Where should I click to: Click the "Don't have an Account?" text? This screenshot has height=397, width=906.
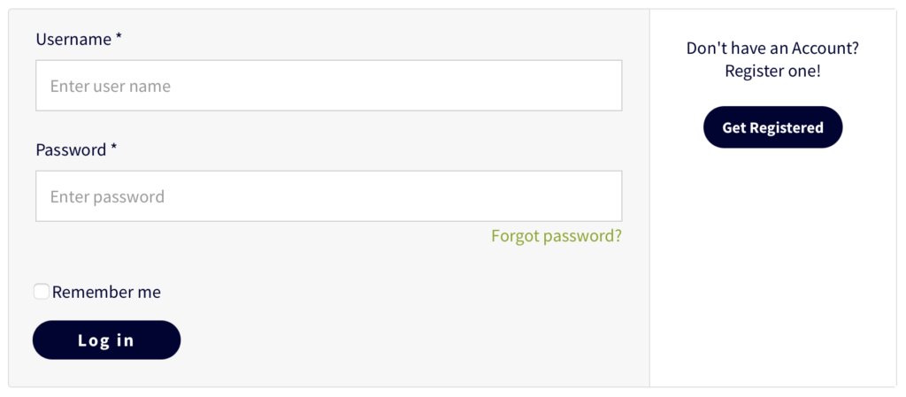click(x=772, y=48)
